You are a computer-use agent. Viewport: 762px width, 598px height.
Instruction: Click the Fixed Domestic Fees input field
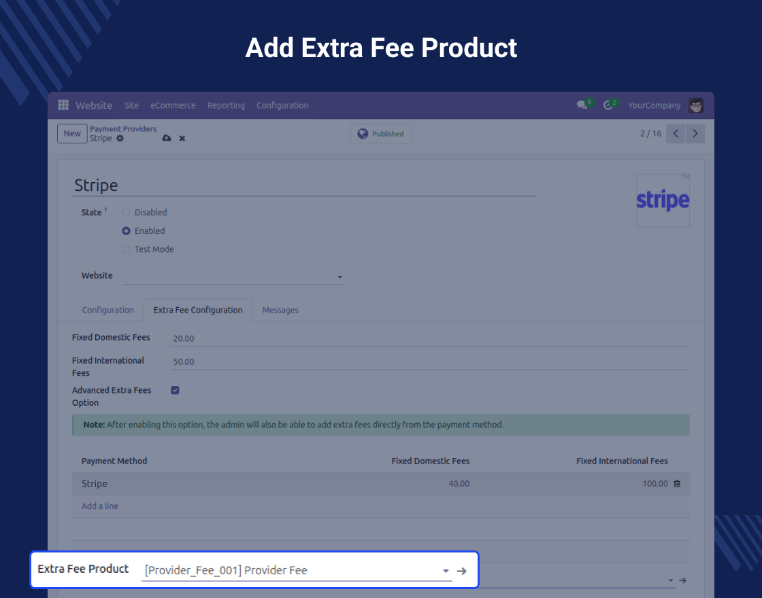coord(429,338)
